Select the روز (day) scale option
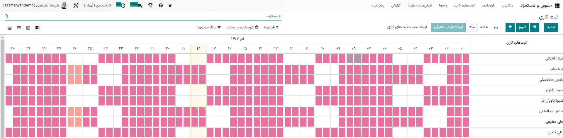 coord(496,27)
